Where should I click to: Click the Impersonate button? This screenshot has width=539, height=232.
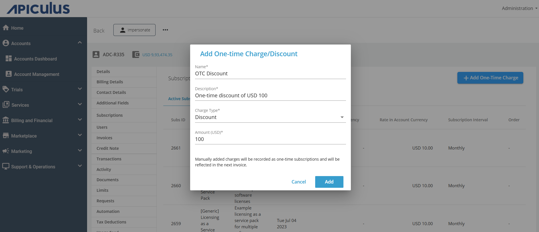tap(134, 30)
